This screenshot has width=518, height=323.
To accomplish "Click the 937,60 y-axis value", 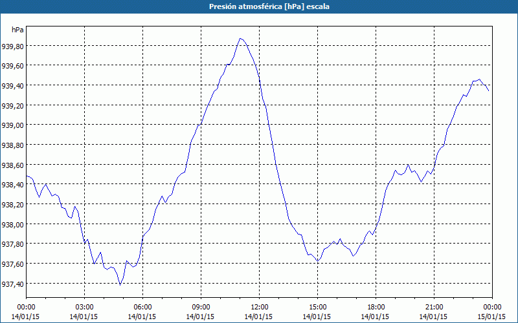I will [x=12, y=264].
